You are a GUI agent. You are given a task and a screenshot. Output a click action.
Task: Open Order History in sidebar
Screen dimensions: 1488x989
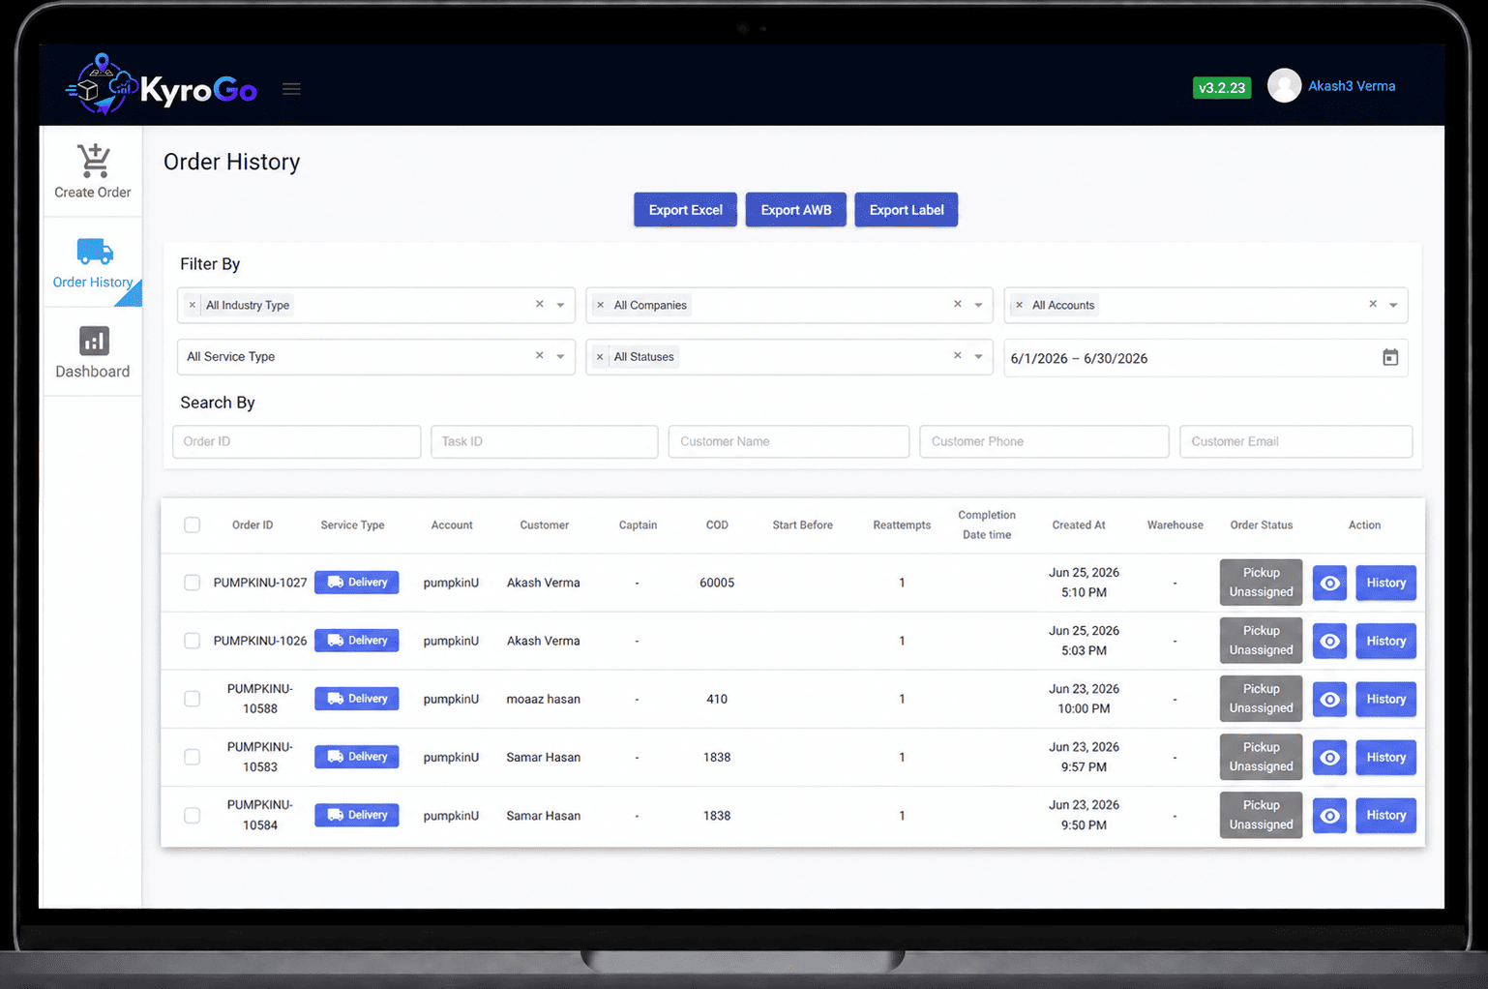pos(93,262)
